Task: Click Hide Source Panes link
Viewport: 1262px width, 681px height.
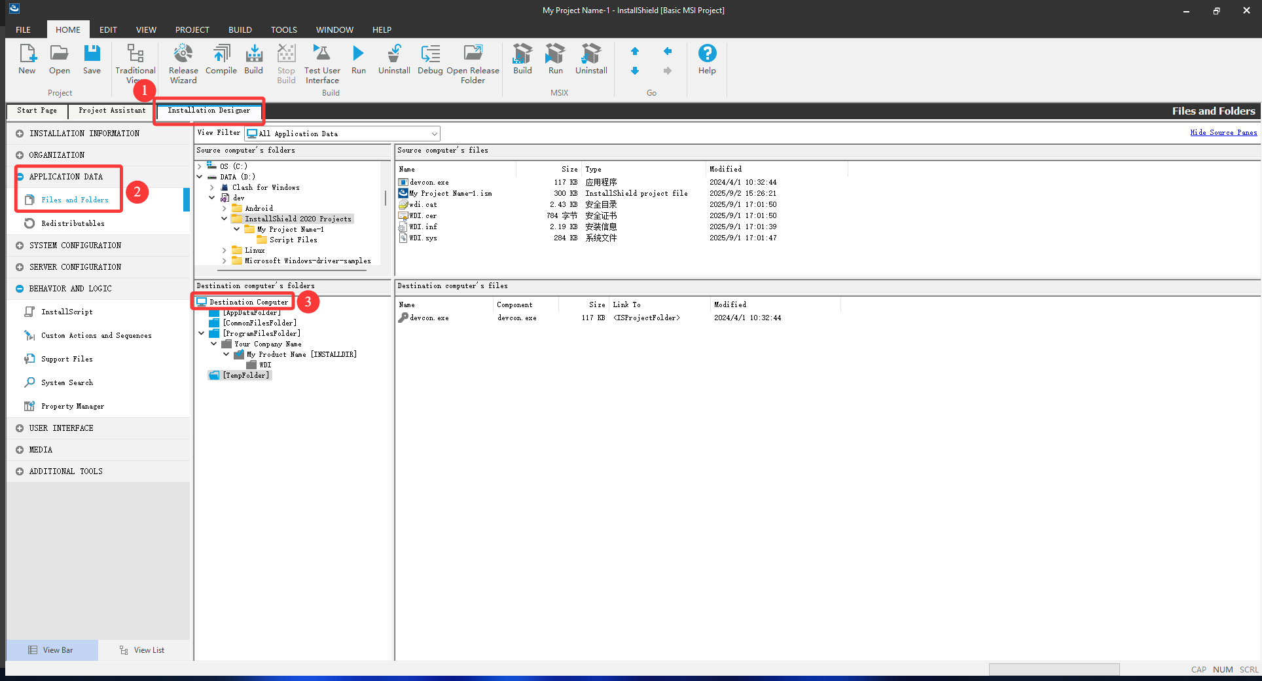Action: click(x=1223, y=132)
